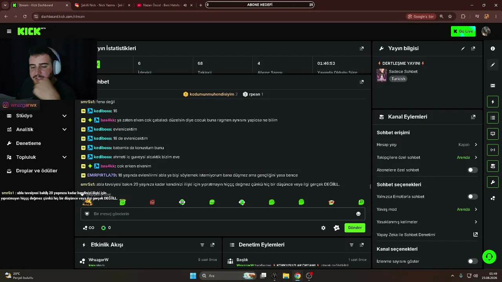Click top gifter kodumunmuhendisiyim
The image size is (502, 282).
pos(212,94)
